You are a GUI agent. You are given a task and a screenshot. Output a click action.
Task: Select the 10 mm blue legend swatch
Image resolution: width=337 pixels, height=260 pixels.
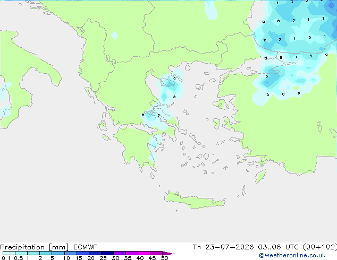[70, 253]
